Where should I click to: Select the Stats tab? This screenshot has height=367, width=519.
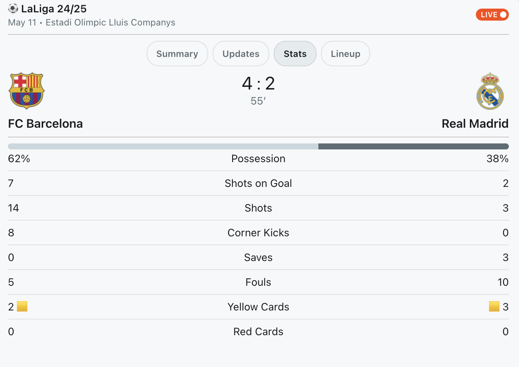pos(295,54)
